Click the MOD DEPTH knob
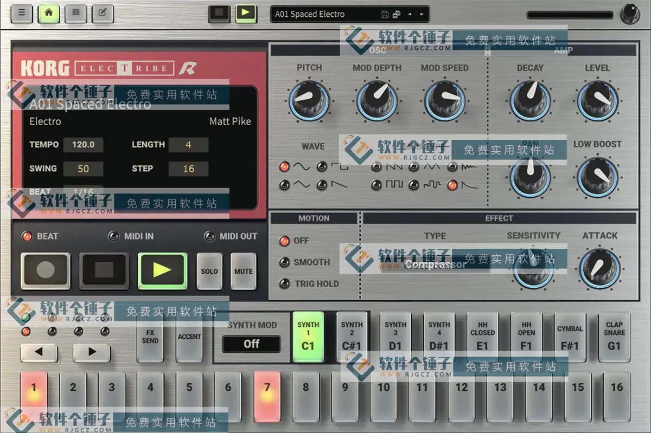Image resolution: width=651 pixels, height=433 pixels. (377, 100)
